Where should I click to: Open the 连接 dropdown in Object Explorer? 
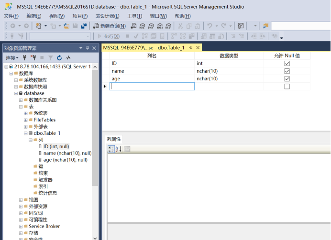(12, 58)
